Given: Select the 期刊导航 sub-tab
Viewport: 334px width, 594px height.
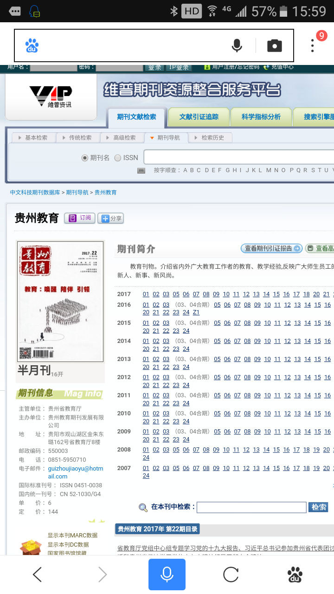Looking at the screenshot, I should (167, 138).
